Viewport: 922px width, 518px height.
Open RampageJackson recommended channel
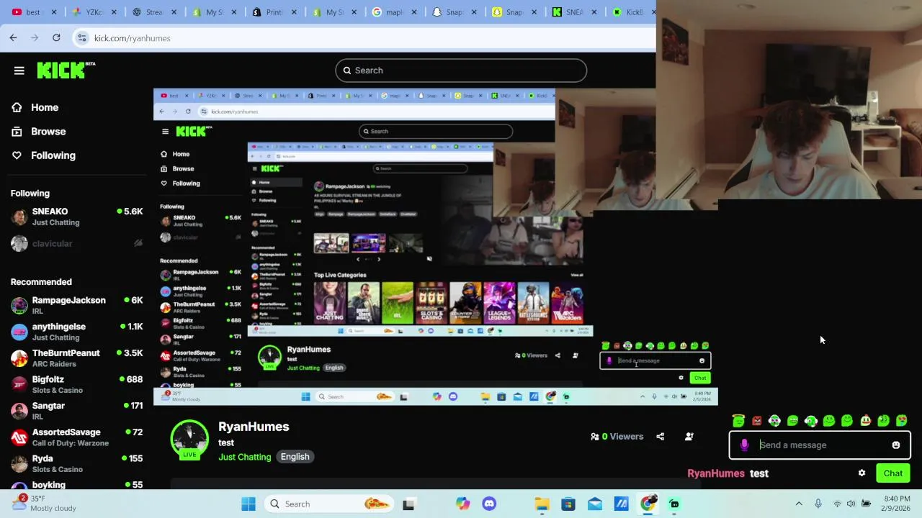tap(76, 305)
